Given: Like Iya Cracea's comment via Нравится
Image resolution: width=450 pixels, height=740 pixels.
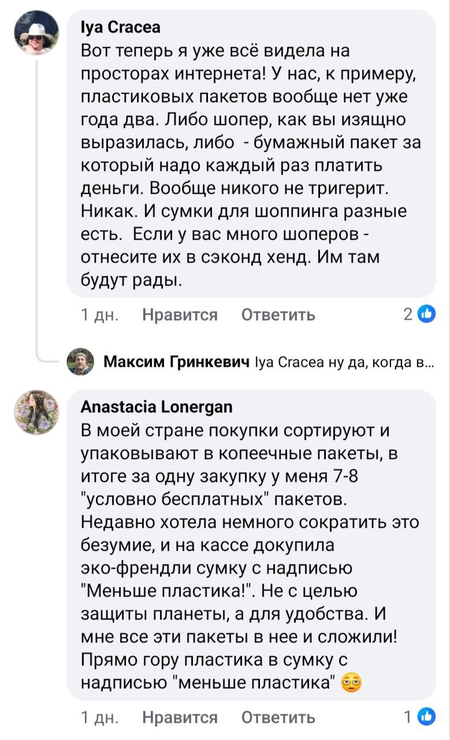Looking at the screenshot, I should pyautogui.click(x=180, y=314).
